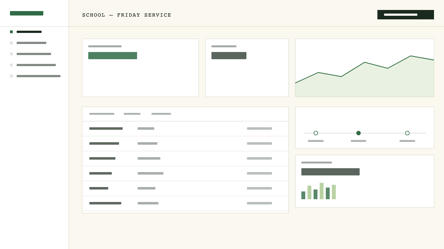Click the filled green middle step circle
This screenshot has width=444, height=249.
click(x=359, y=133)
